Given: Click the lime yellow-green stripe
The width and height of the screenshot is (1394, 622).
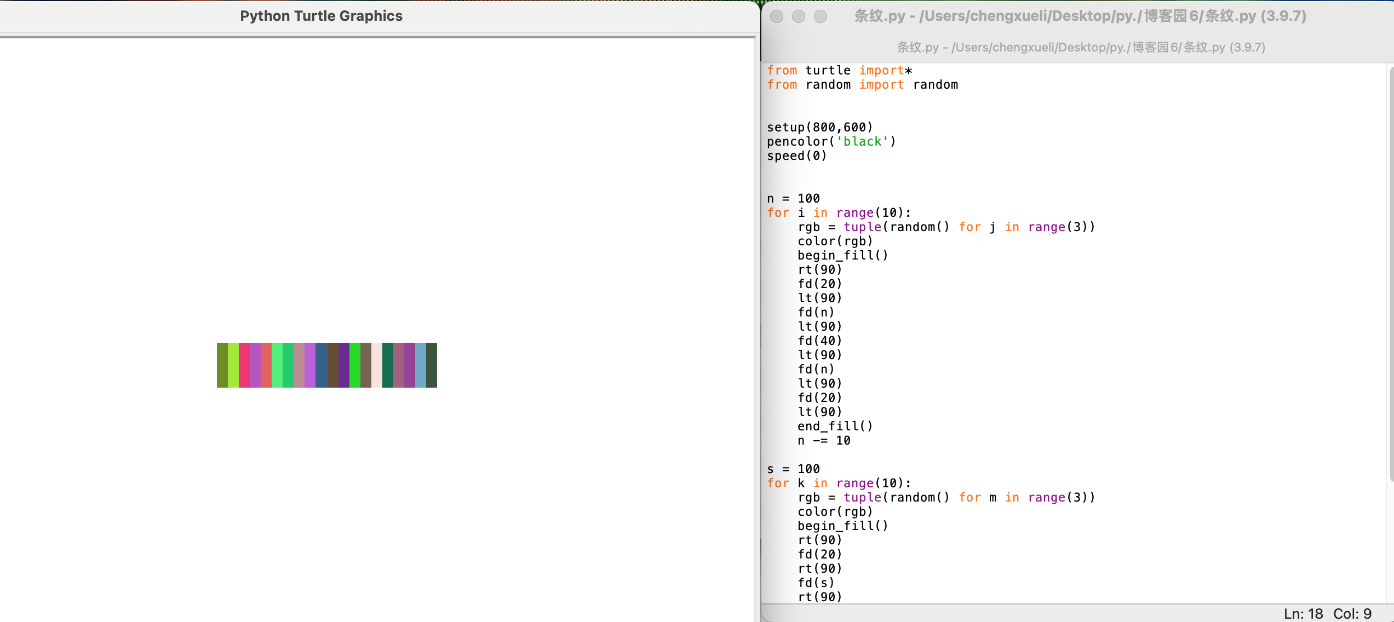Looking at the screenshot, I should 233,365.
